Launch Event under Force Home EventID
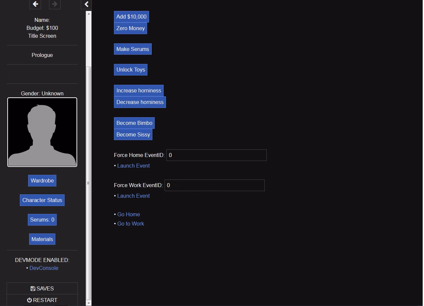This screenshot has height=306, width=424. (133, 166)
